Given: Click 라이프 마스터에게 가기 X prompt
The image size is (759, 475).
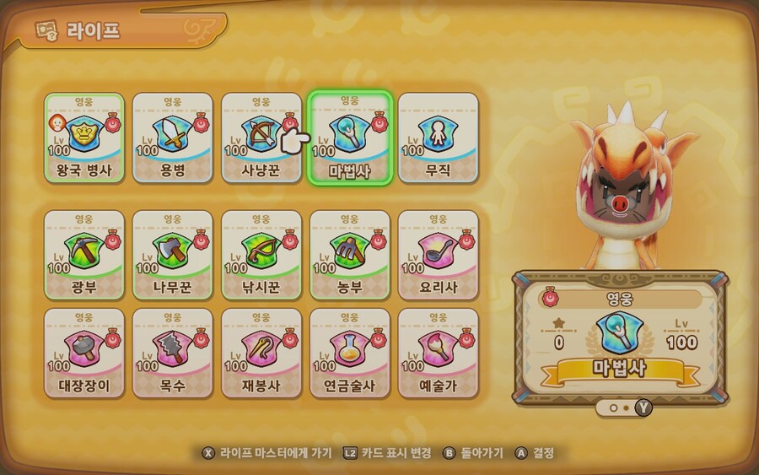Looking at the screenshot, I should coord(267,453).
